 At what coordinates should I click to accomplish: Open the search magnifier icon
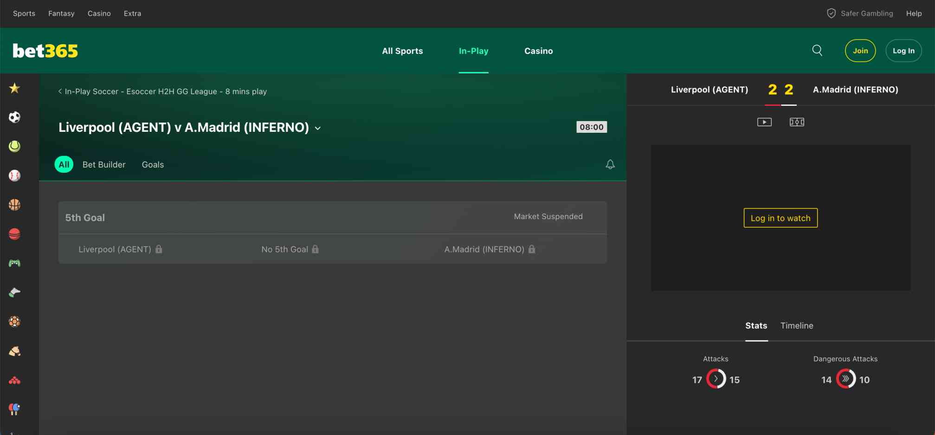coord(817,51)
